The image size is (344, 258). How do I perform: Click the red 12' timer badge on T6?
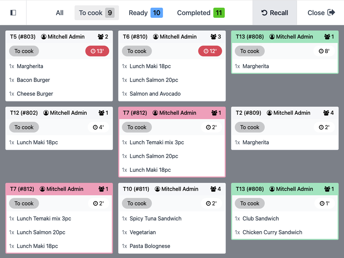(x=210, y=51)
